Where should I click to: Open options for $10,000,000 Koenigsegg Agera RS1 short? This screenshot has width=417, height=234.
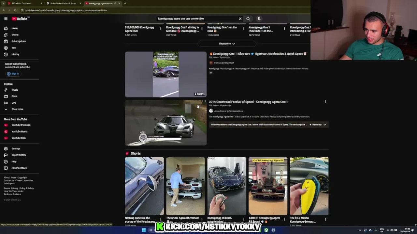(x=161, y=29)
